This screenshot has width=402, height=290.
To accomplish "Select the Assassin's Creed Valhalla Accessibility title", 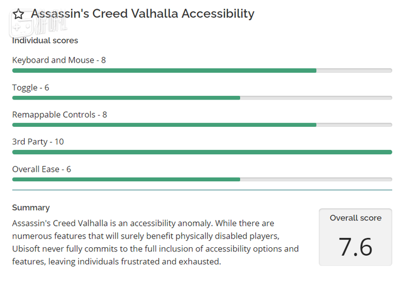I will (143, 14).
